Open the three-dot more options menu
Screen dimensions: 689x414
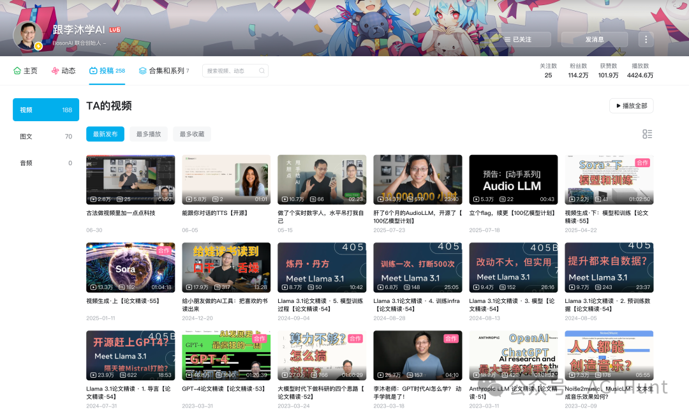[x=646, y=40]
